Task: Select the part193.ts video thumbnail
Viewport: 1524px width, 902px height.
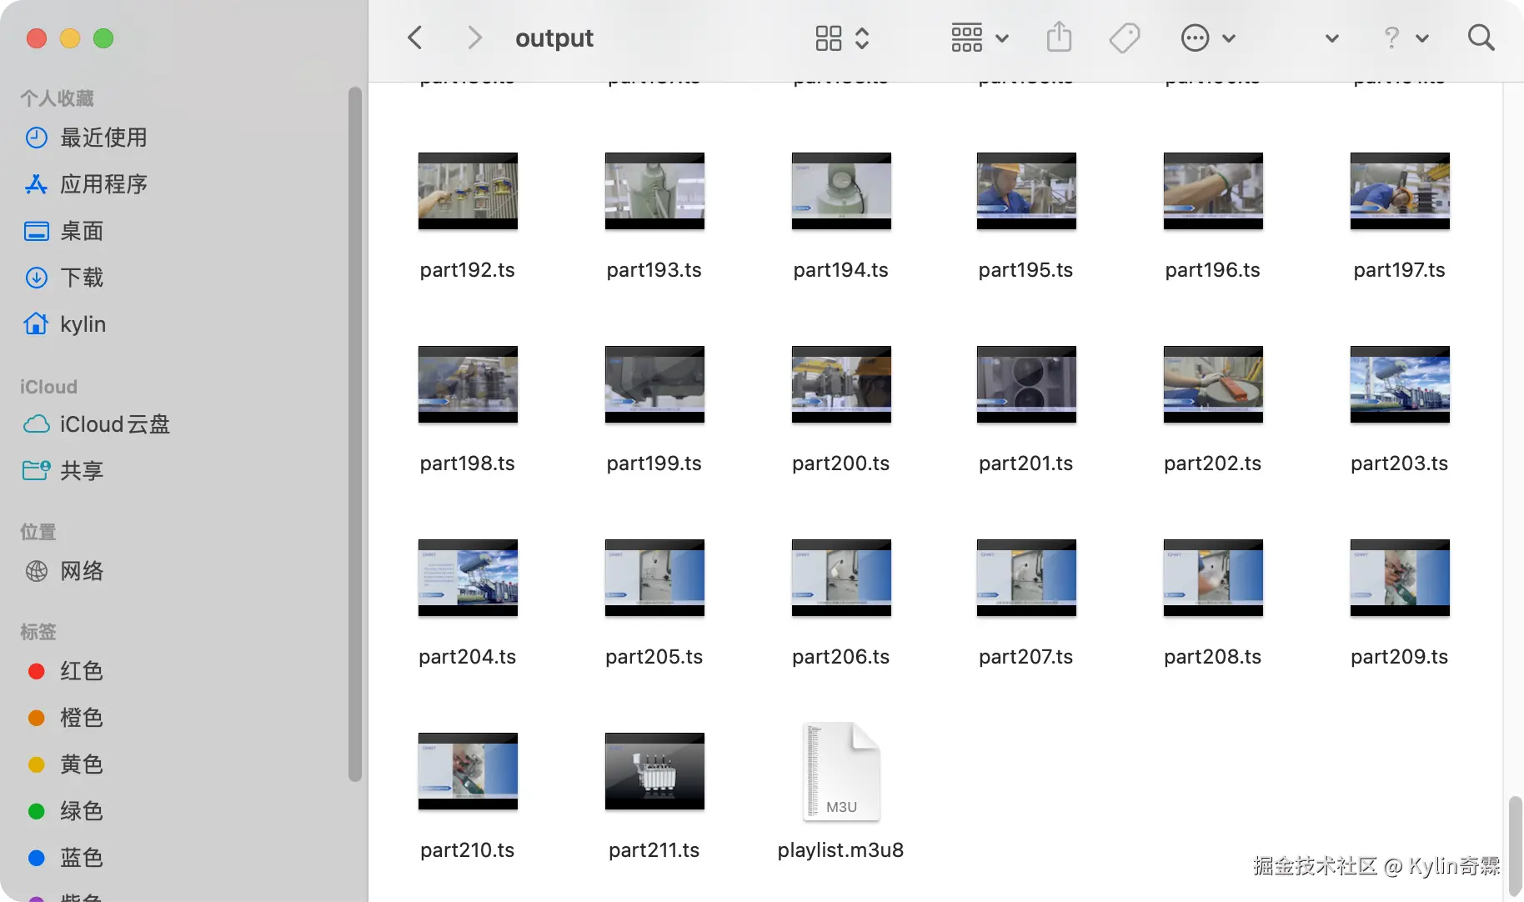Action: 654,191
